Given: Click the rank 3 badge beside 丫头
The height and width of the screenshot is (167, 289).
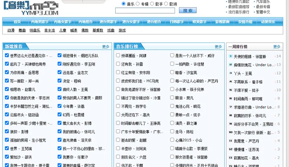Looking at the screenshot, I should (230, 73).
